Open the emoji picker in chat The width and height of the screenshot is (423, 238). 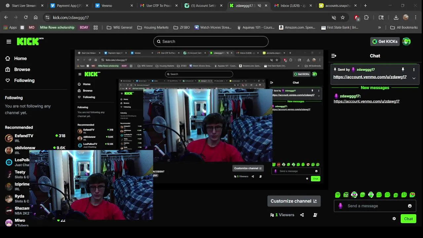[x=410, y=206]
